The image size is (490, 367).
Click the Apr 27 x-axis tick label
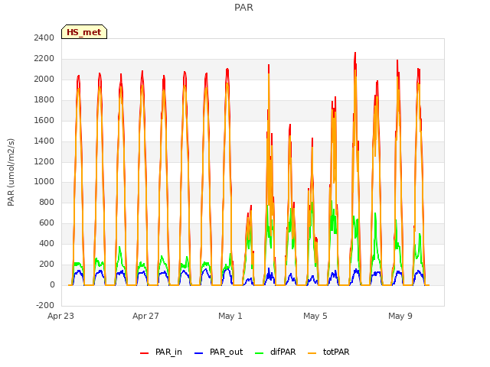point(145,316)
